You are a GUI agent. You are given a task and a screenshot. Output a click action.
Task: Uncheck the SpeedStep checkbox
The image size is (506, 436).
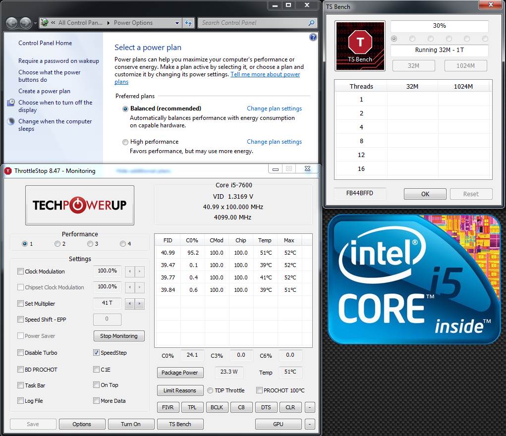click(x=96, y=352)
